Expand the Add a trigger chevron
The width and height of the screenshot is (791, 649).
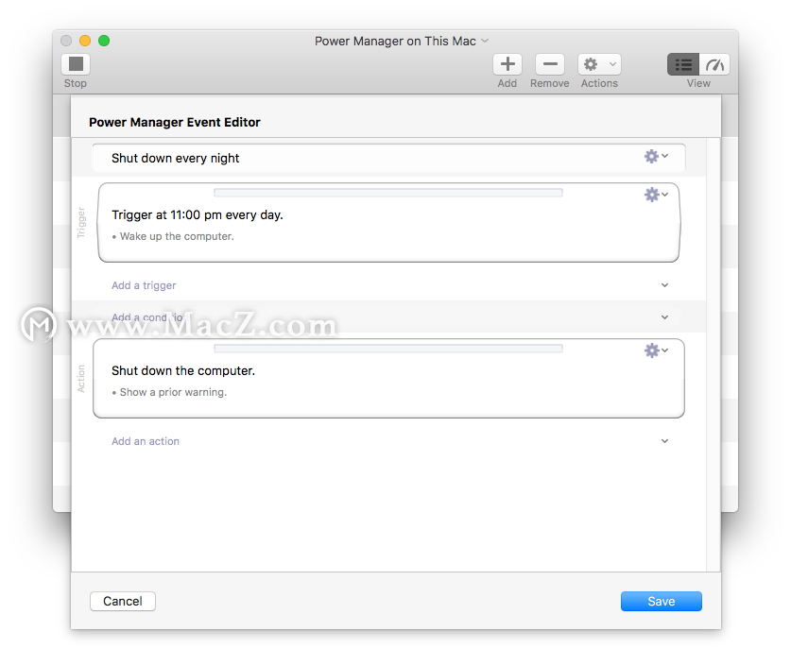coord(665,285)
